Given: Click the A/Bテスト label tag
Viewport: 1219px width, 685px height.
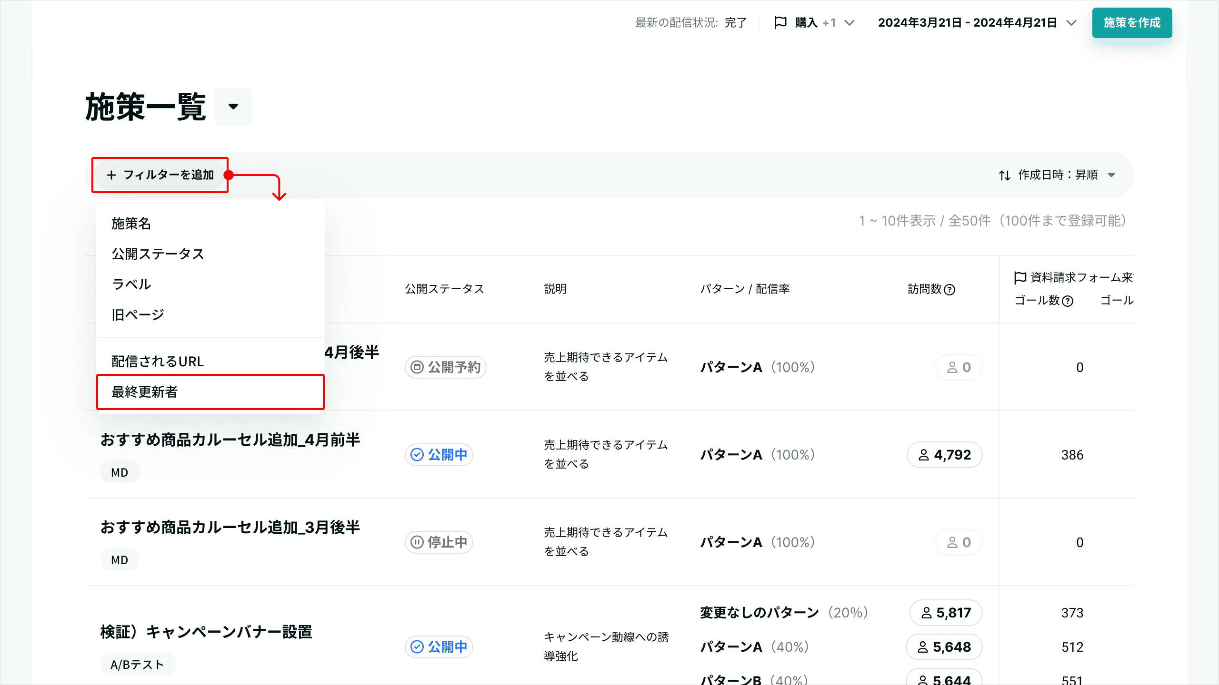Looking at the screenshot, I should (x=137, y=664).
